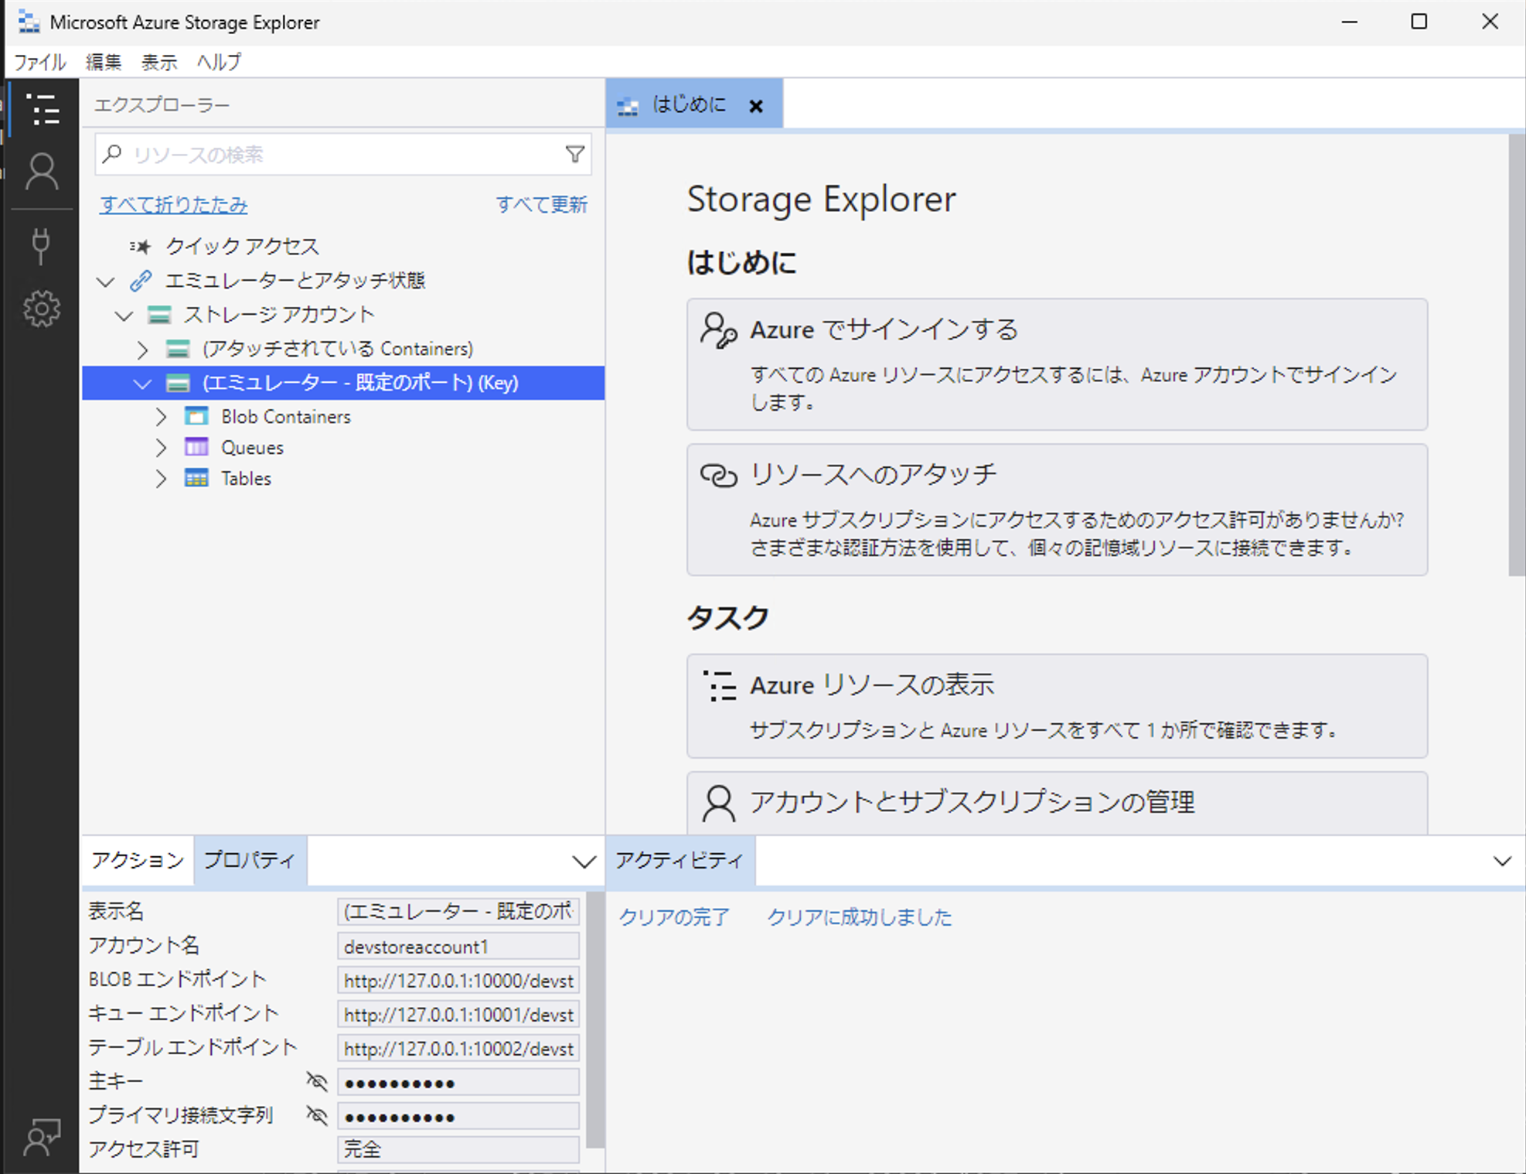Open the account management sidebar icon
1526x1174 pixels.
42,171
